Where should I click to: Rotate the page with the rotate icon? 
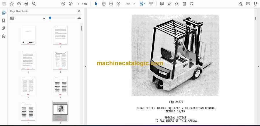click(192, 4)
